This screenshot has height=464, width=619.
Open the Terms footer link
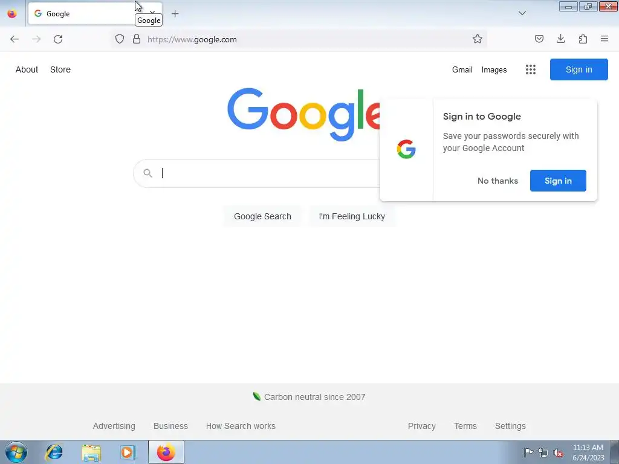tap(465, 426)
